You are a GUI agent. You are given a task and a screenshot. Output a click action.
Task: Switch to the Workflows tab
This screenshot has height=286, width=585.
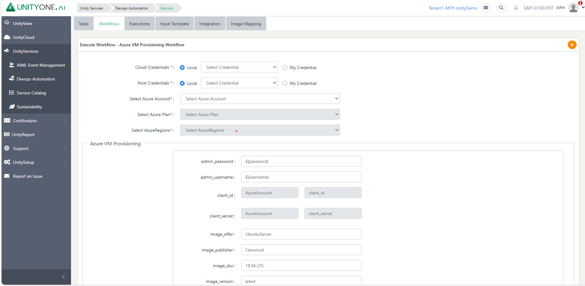click(x=109, y=24)
